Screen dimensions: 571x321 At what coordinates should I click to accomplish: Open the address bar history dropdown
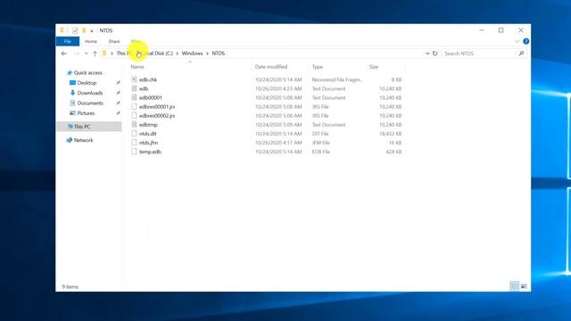coord(427,53)
